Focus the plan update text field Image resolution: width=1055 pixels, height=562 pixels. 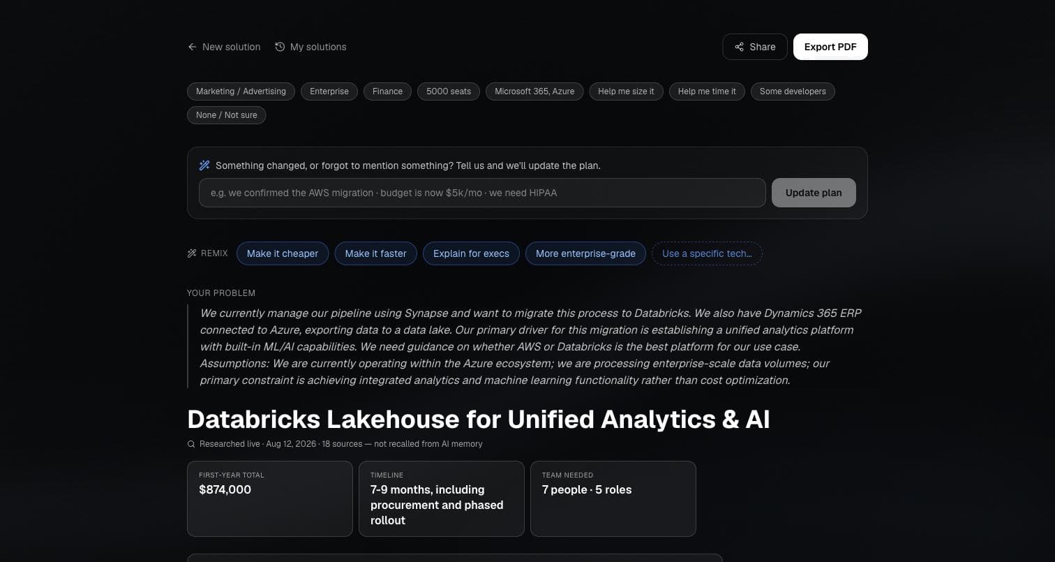tap(482, 193)
